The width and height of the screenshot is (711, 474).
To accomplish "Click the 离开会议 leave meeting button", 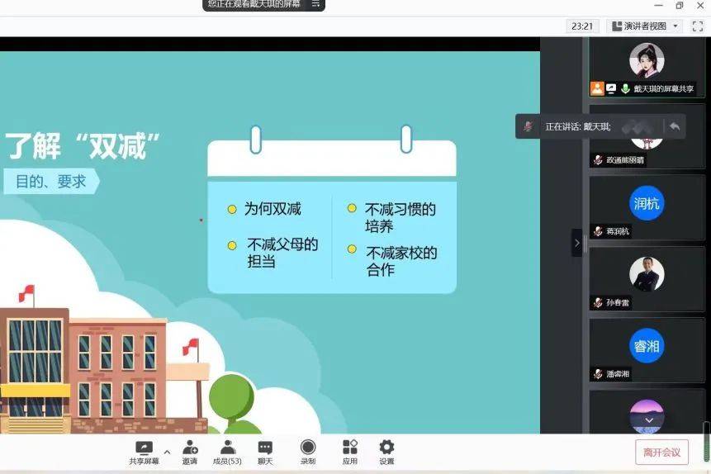I will coord(661,452).
